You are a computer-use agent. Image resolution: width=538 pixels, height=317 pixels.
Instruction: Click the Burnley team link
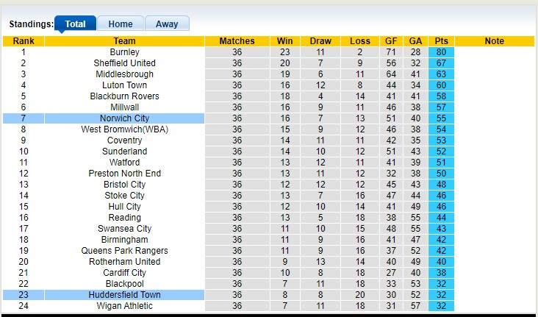coord(124,52)
